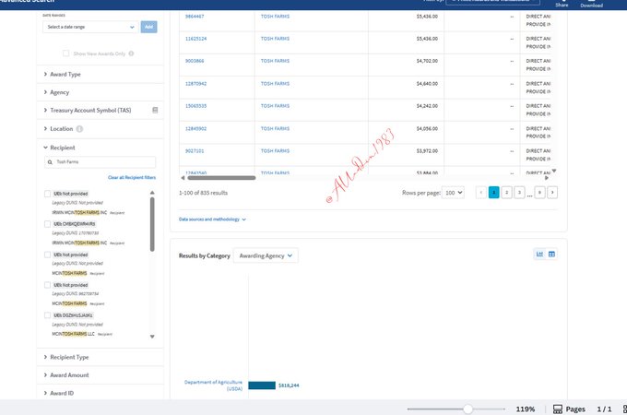Click the Recipient search input field
This screenshot has width=627, height=415.
click(101, 161)
